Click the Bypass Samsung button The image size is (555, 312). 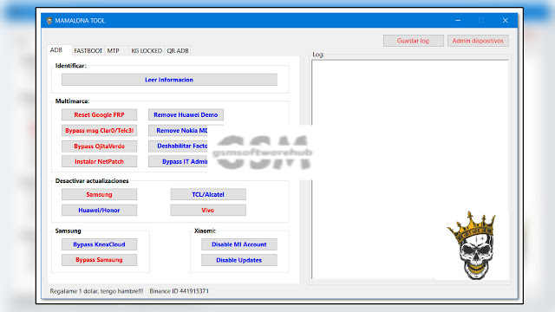coord(99,260)
